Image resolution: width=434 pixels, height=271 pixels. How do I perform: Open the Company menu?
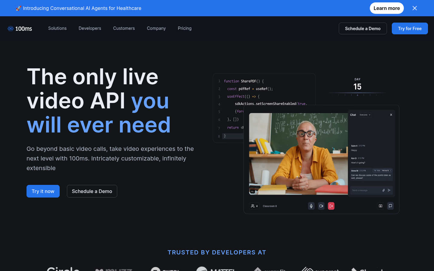point(156,28)
